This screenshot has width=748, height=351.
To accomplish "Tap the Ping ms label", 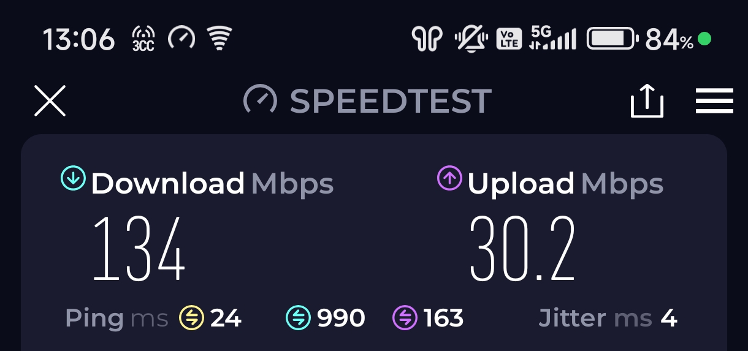I will tap(116, 319).
